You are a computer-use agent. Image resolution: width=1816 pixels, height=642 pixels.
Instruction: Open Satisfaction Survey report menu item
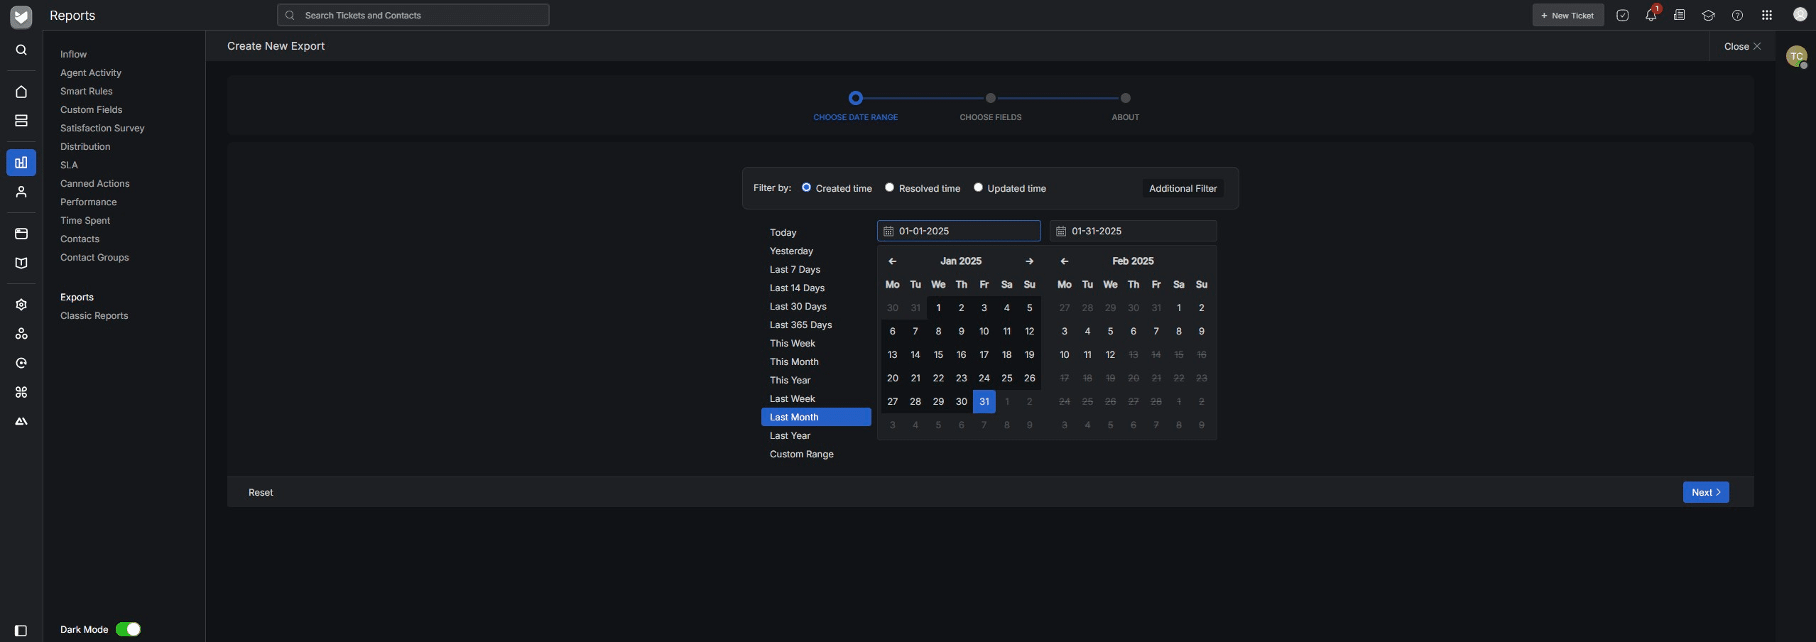102,128
